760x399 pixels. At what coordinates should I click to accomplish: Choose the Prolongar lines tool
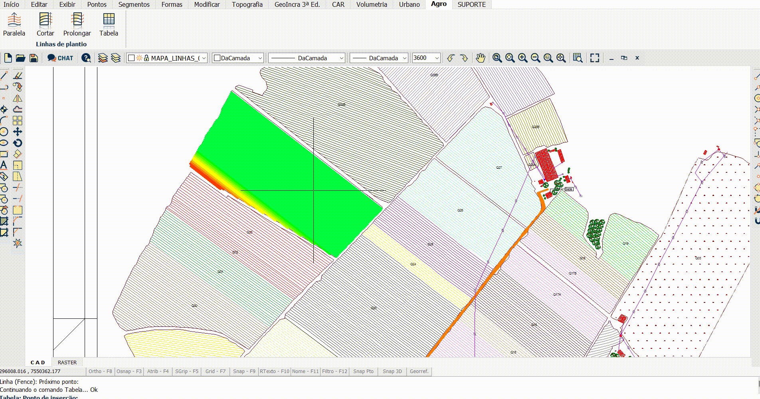click(x=77, y=25)
